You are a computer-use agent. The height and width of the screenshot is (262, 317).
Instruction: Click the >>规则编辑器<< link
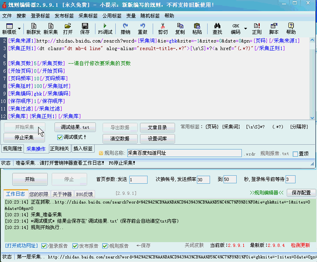(266, 193)
